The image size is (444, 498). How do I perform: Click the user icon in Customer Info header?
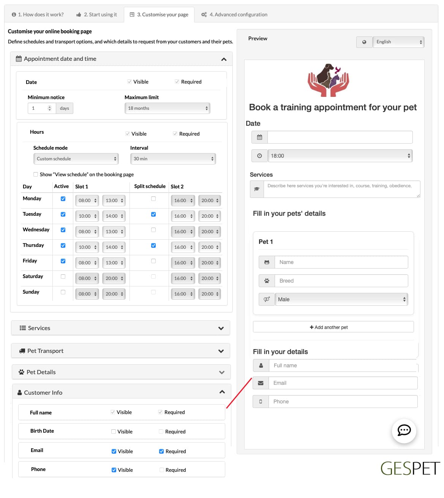tap(20, 393)
